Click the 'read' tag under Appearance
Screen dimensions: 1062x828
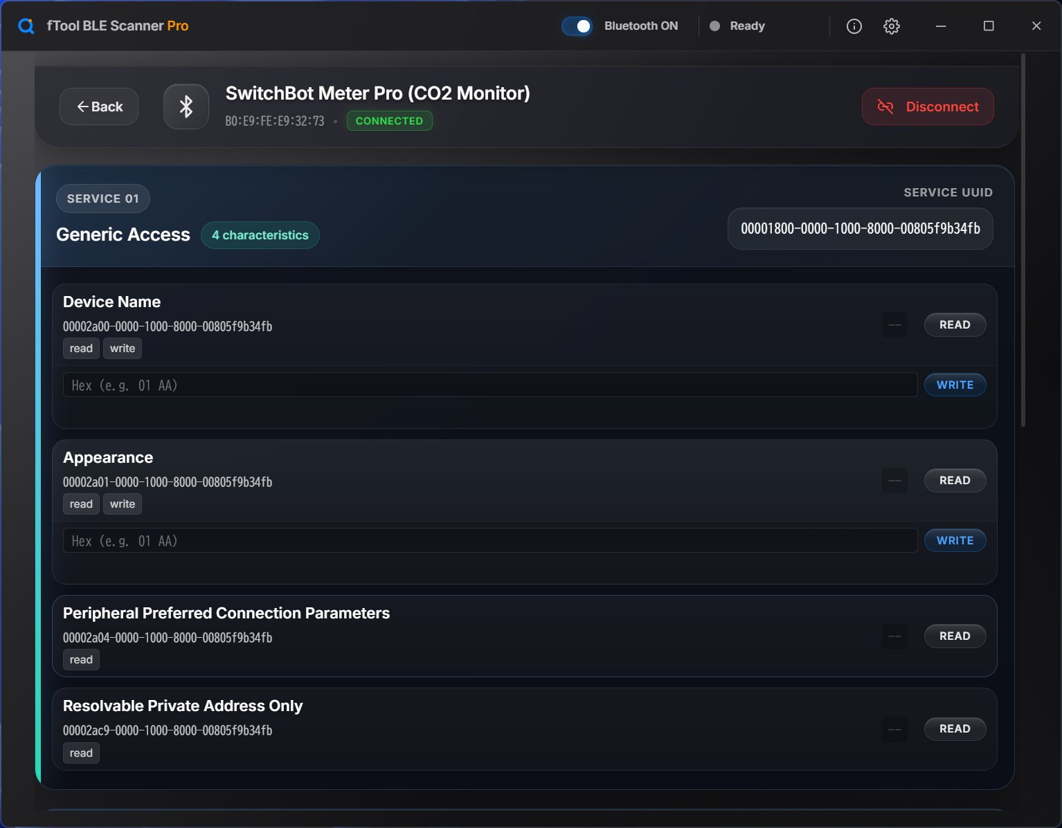[x=81, y=504]
